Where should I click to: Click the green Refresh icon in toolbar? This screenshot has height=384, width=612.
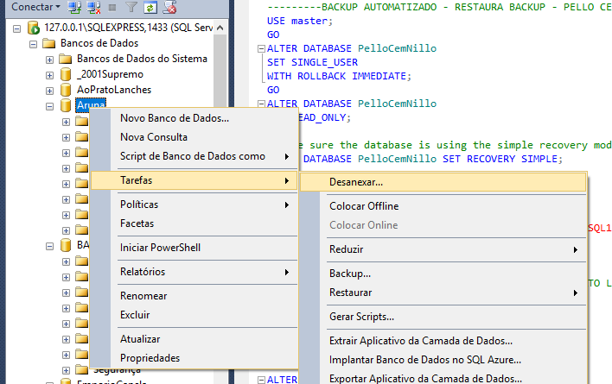click(150, 7)
